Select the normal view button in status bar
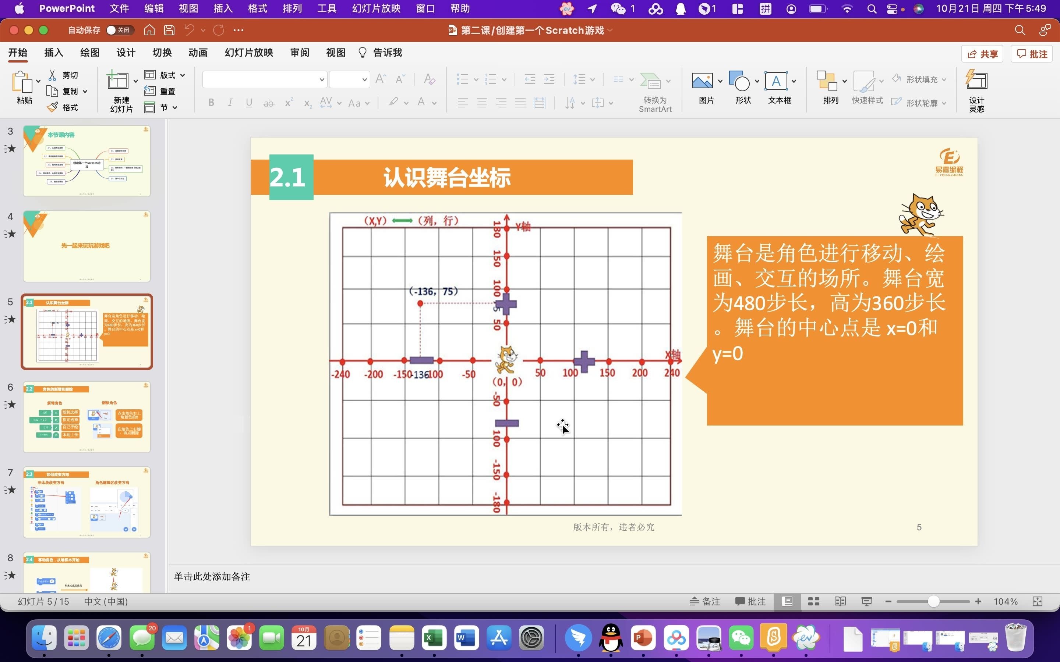The height and width of the screenshot is (662, 1060). pos(787,602)
